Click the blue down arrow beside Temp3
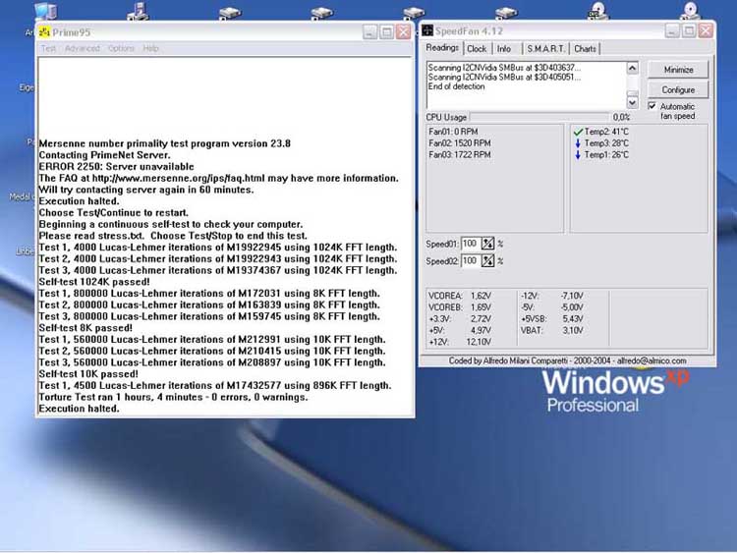The width and height of the screenshot is (737, 553). pos(578,143)
